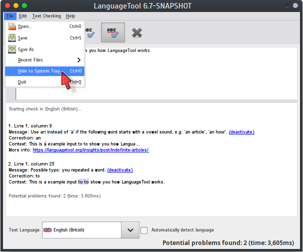Click the gray X clear toolbar icon
The image size is (303, 252).
tap(137, 32)
